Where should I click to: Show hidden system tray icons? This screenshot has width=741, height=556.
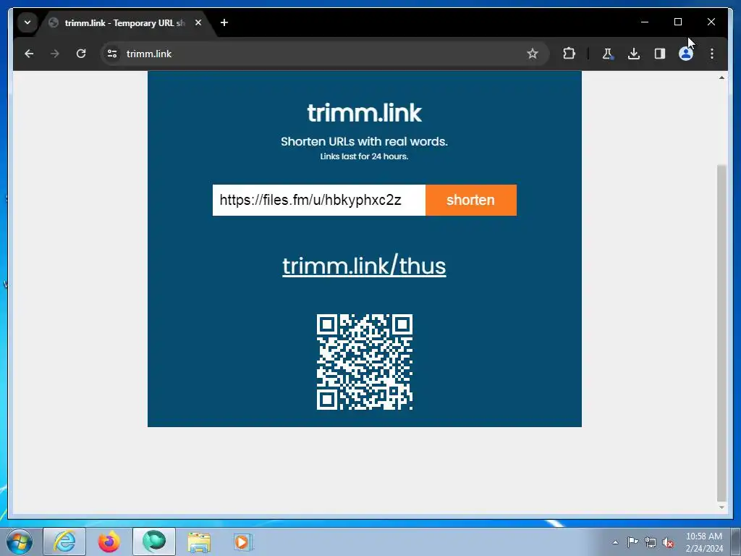615,542
